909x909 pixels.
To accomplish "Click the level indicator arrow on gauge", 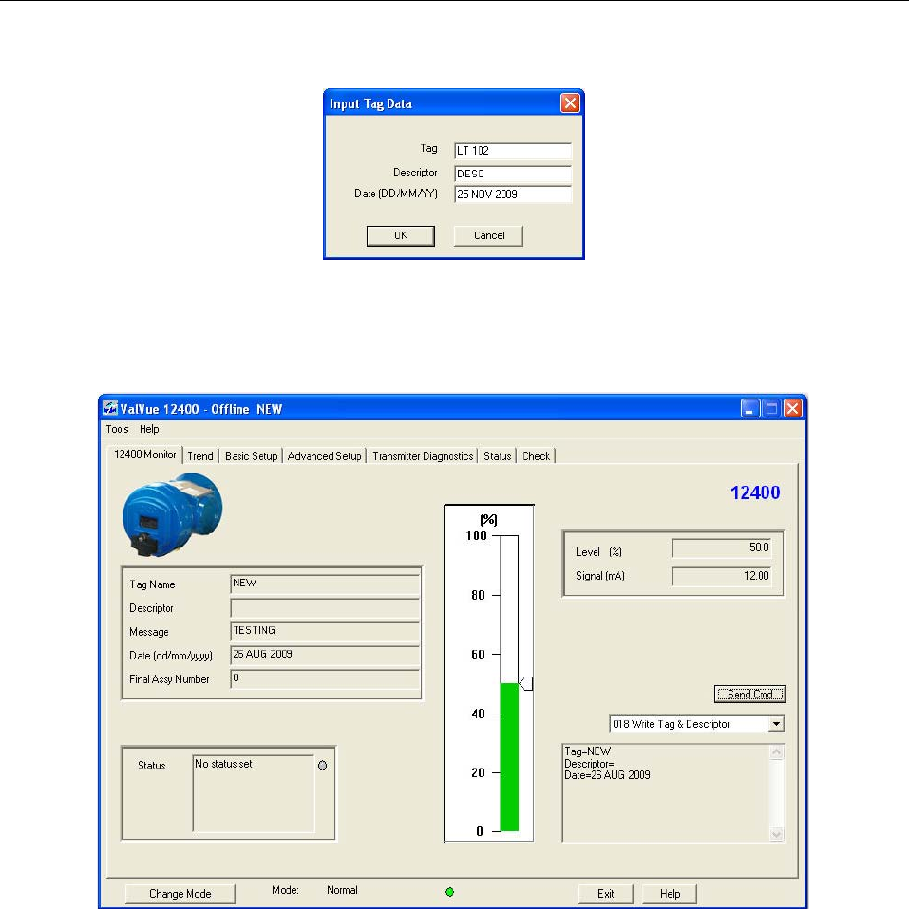I will click(x=526, y=683).
